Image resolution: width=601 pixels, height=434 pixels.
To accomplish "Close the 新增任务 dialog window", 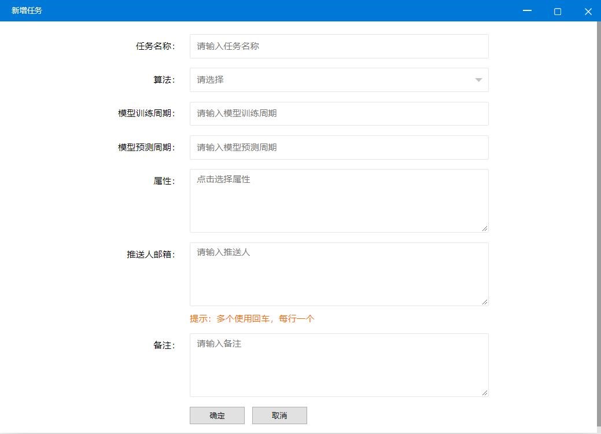I will coord(588,11).
